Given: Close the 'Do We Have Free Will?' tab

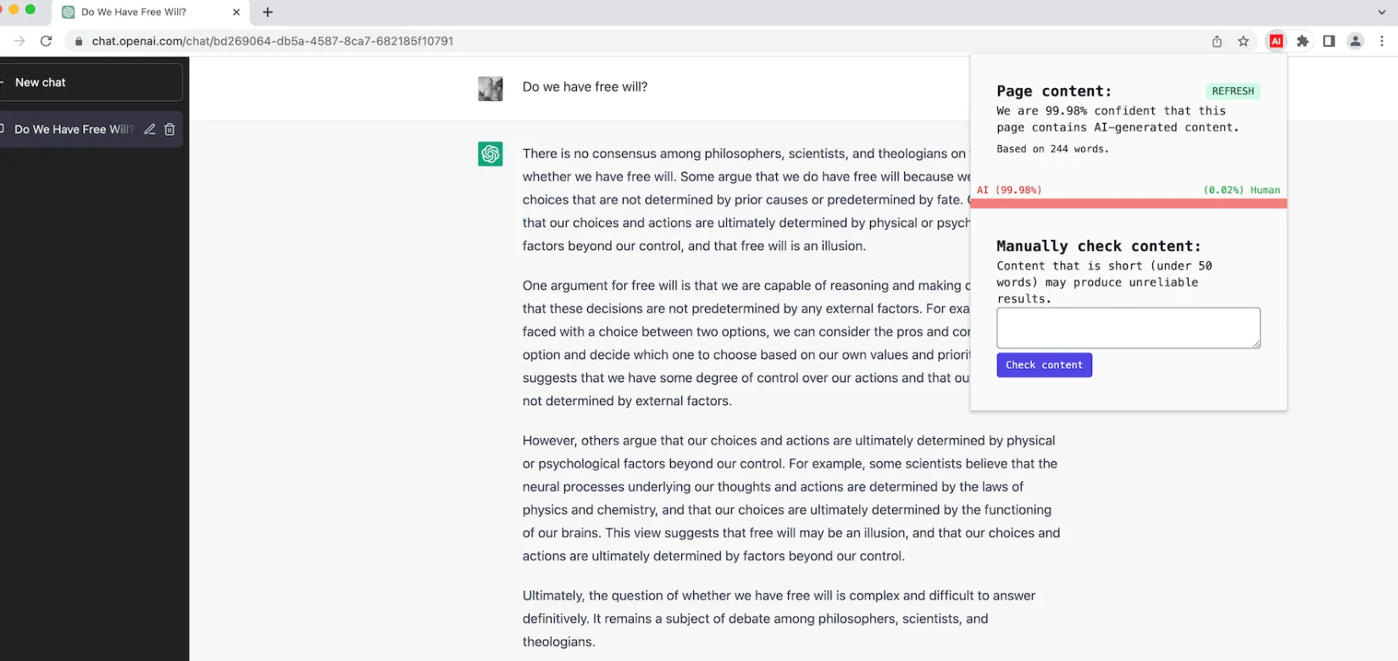Looking at the screenshot, I should pos(236,12).
